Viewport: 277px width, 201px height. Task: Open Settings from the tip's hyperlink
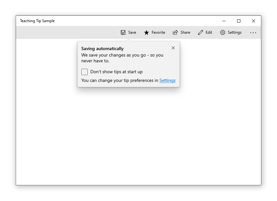click(x=167, y=80)
